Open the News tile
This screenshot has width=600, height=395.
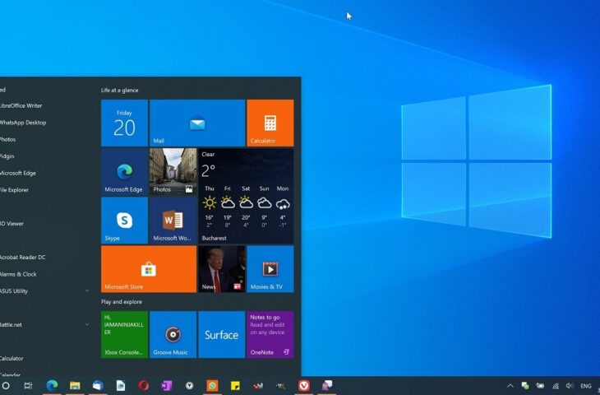pyautogui.click(x=222, y=269)
